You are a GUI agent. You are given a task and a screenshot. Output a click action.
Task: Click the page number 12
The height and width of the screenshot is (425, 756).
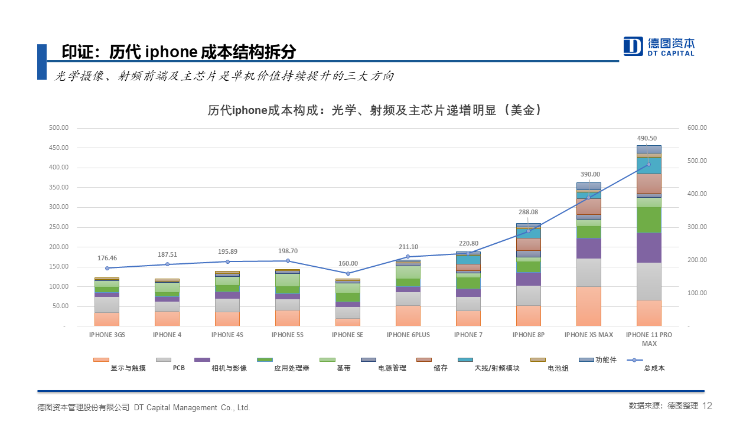click(x=708, y=406)
